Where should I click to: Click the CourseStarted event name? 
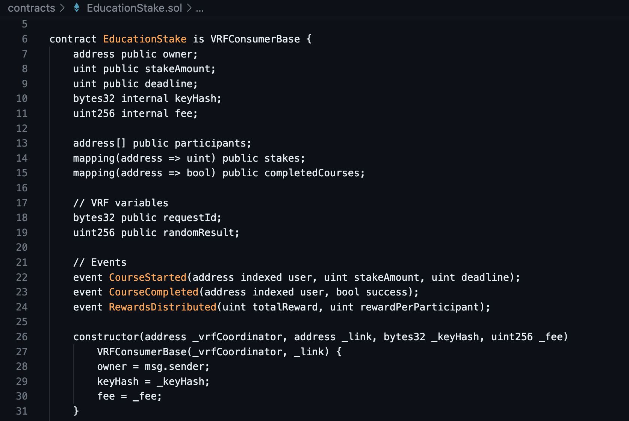click(148, 277)
